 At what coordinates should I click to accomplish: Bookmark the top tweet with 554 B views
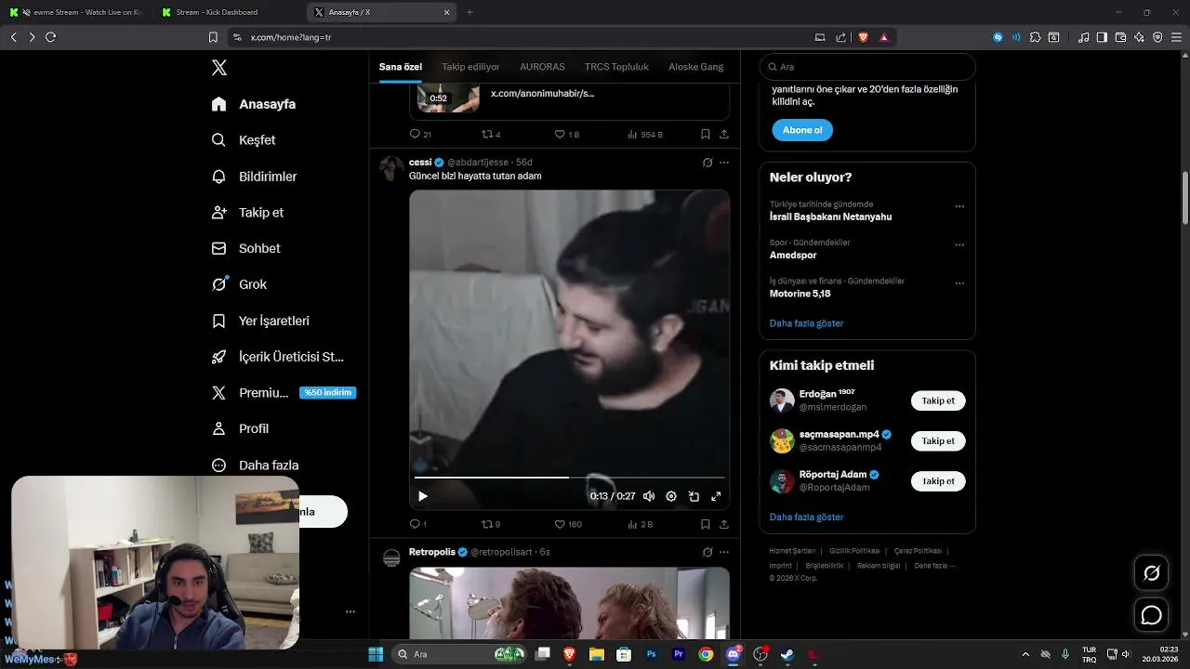pos(706,134)
